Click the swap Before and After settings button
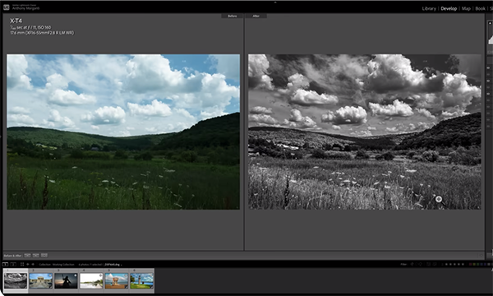The width and height of the screenshot is (493, 296). 44,256
